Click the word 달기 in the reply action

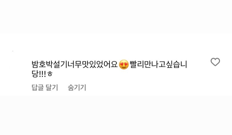coord(52,88)
